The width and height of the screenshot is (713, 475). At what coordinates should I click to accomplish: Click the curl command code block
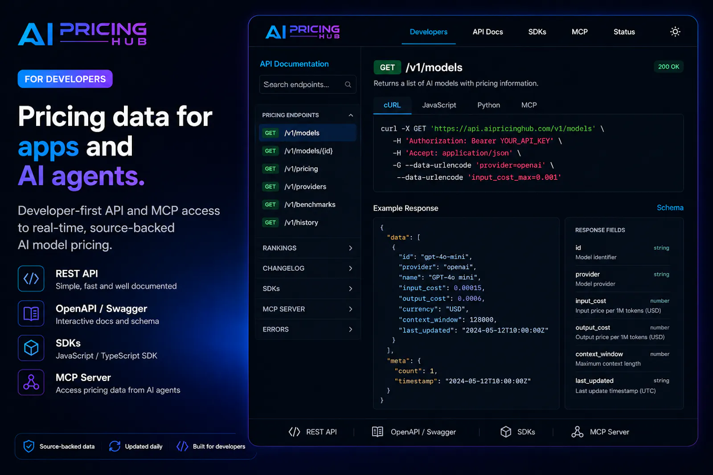click(528, 153)
